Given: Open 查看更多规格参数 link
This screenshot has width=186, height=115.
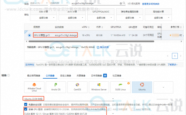Looking at the screenshot, I should click(151, 4).
